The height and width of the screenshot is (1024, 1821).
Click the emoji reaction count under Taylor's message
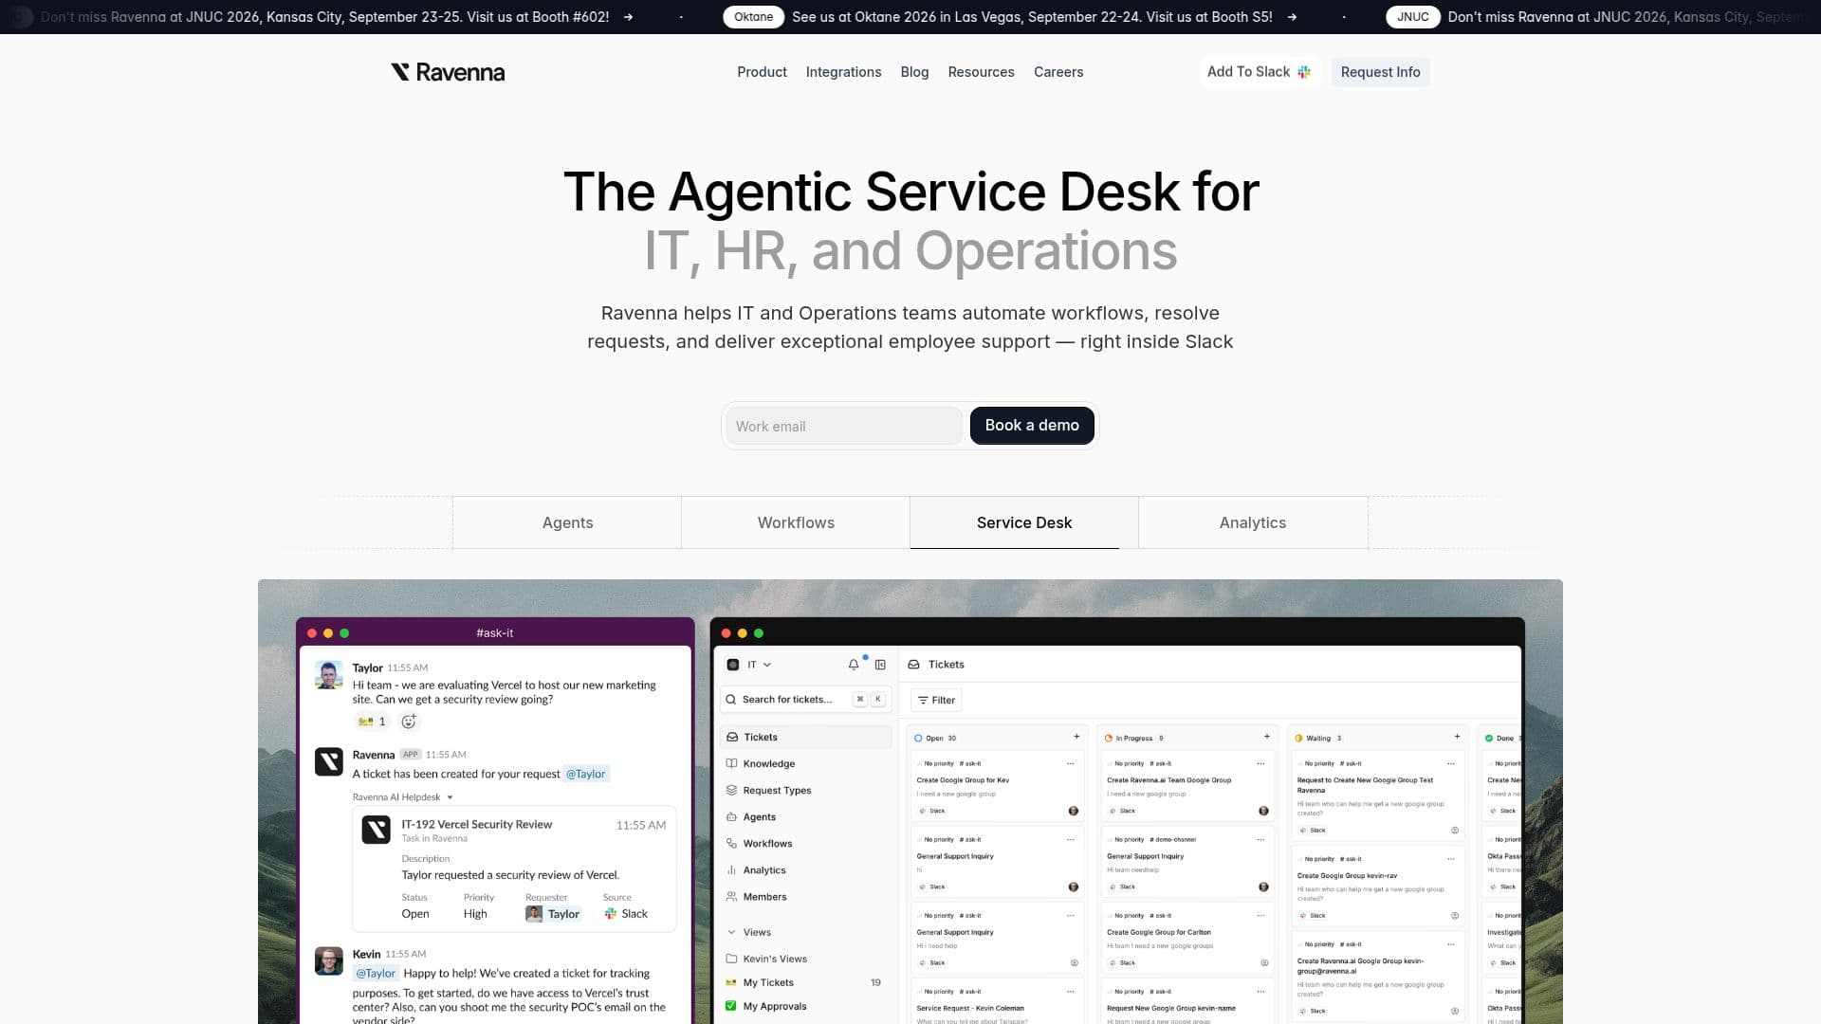pyautogui.click(x=372, y=722)
